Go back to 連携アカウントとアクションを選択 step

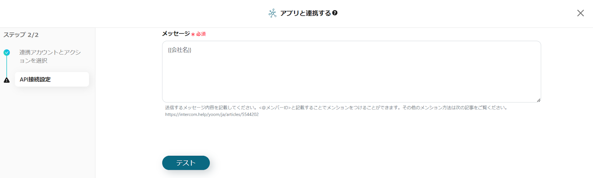[x=50, y=56]
